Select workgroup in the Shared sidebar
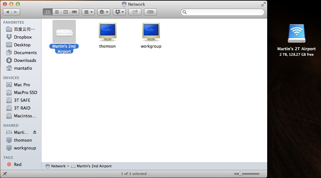 [x=21, y=148]
